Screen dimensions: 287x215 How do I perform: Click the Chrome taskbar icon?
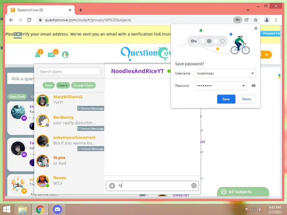(x=40, y=209)
